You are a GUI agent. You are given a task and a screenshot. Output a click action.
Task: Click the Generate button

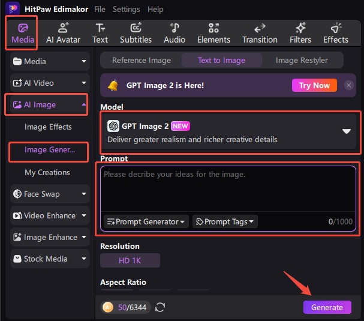point(327,307)
